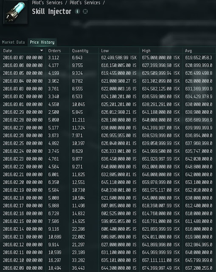Click quantity value 10,045
The width and height of the screenshot is (216, 272).
pos(79,105)
